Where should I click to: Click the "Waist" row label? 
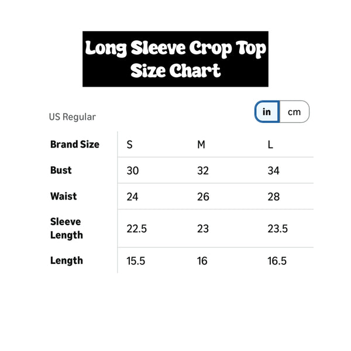click(63, 197)
